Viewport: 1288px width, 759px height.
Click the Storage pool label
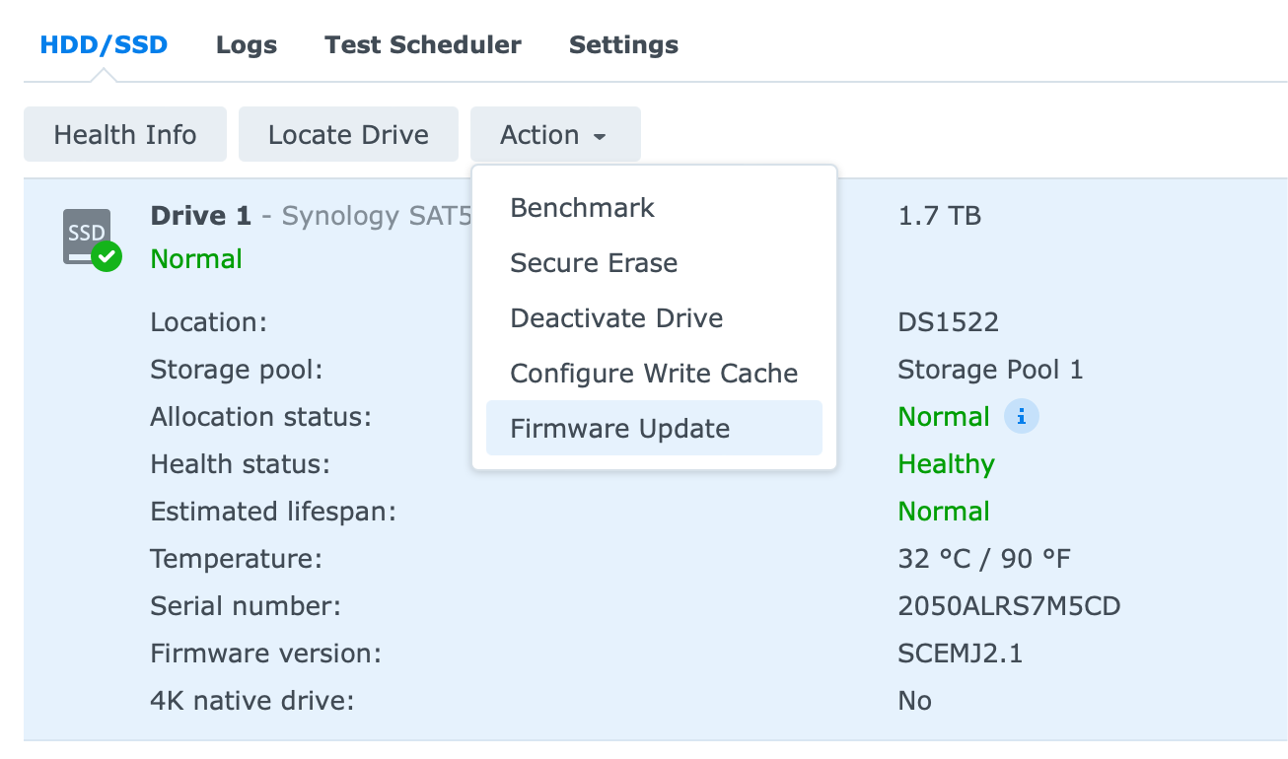237,370
